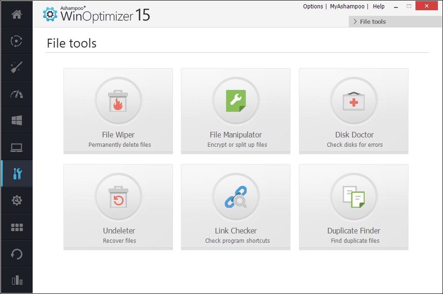Click the circular scan icon in sidebar
This screenshot has height=294, width=443.
pos(17,41)
